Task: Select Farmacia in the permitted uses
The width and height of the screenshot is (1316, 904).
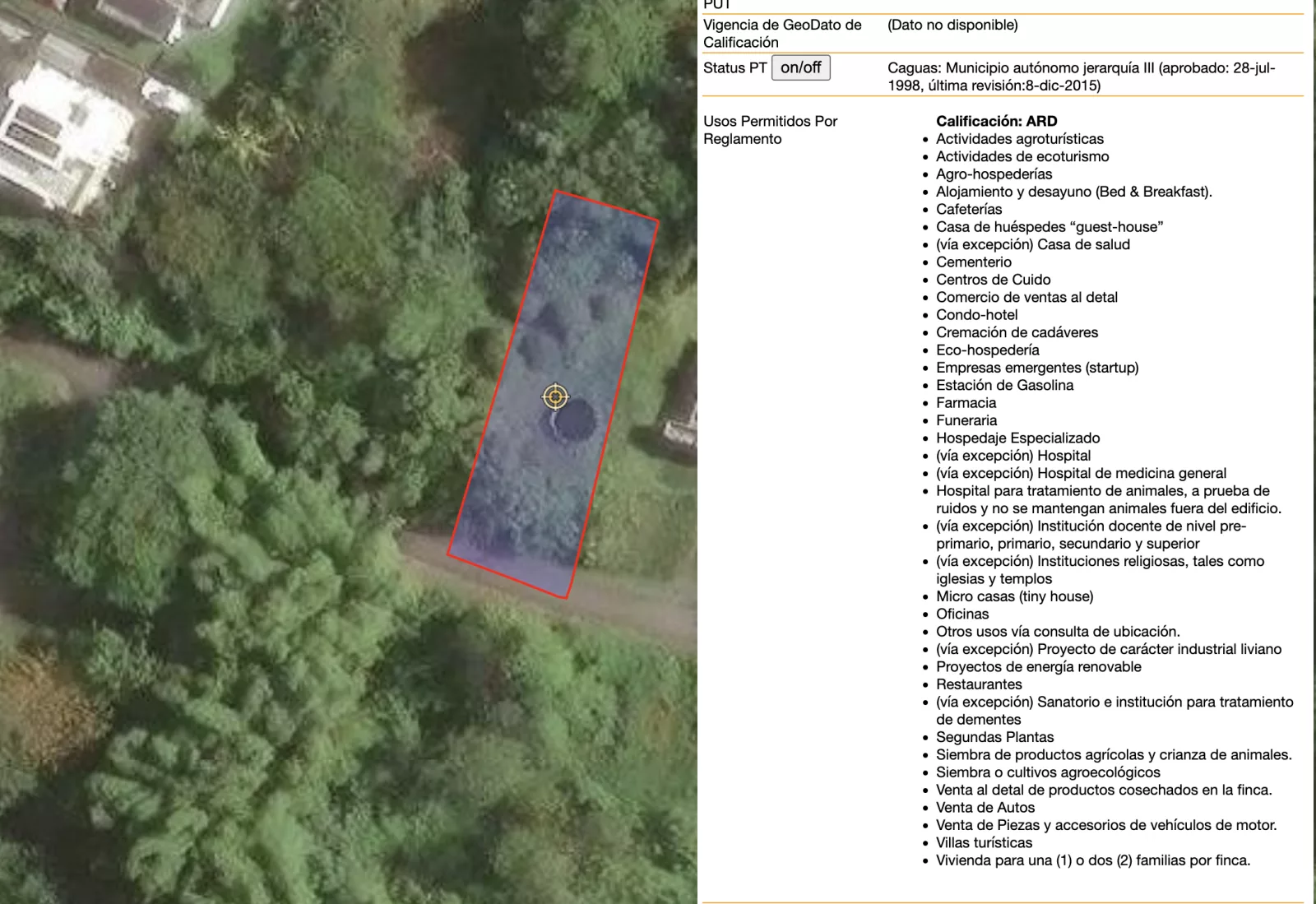Action: tap(966, 402)
